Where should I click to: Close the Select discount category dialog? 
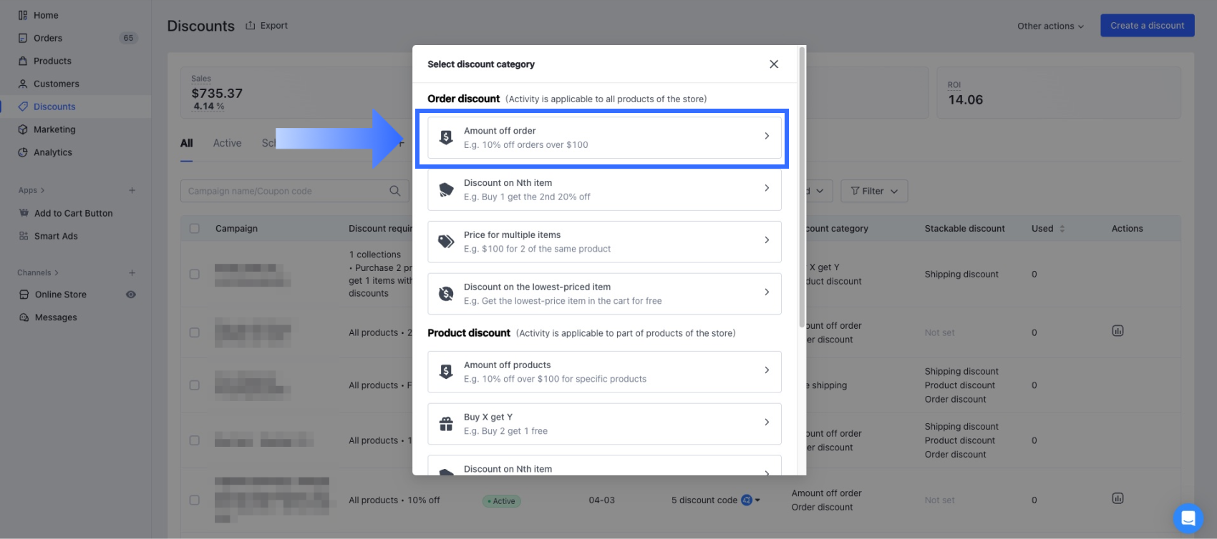coord(774,64)
